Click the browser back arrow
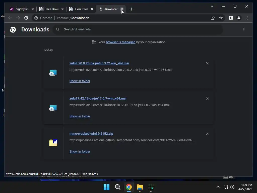The image size is (257, 193). (x=10, y=18)
